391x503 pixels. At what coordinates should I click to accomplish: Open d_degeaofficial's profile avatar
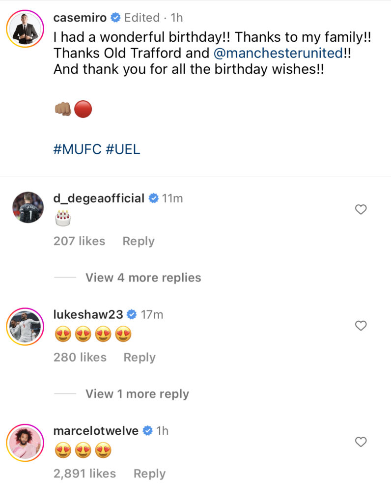(28, 208)
